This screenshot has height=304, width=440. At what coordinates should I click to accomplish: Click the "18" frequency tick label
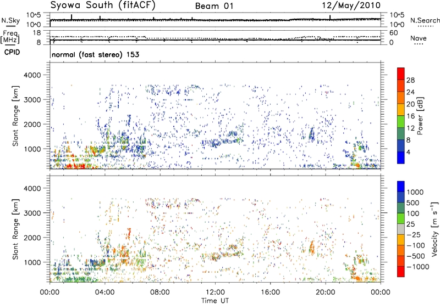point(37,33)
